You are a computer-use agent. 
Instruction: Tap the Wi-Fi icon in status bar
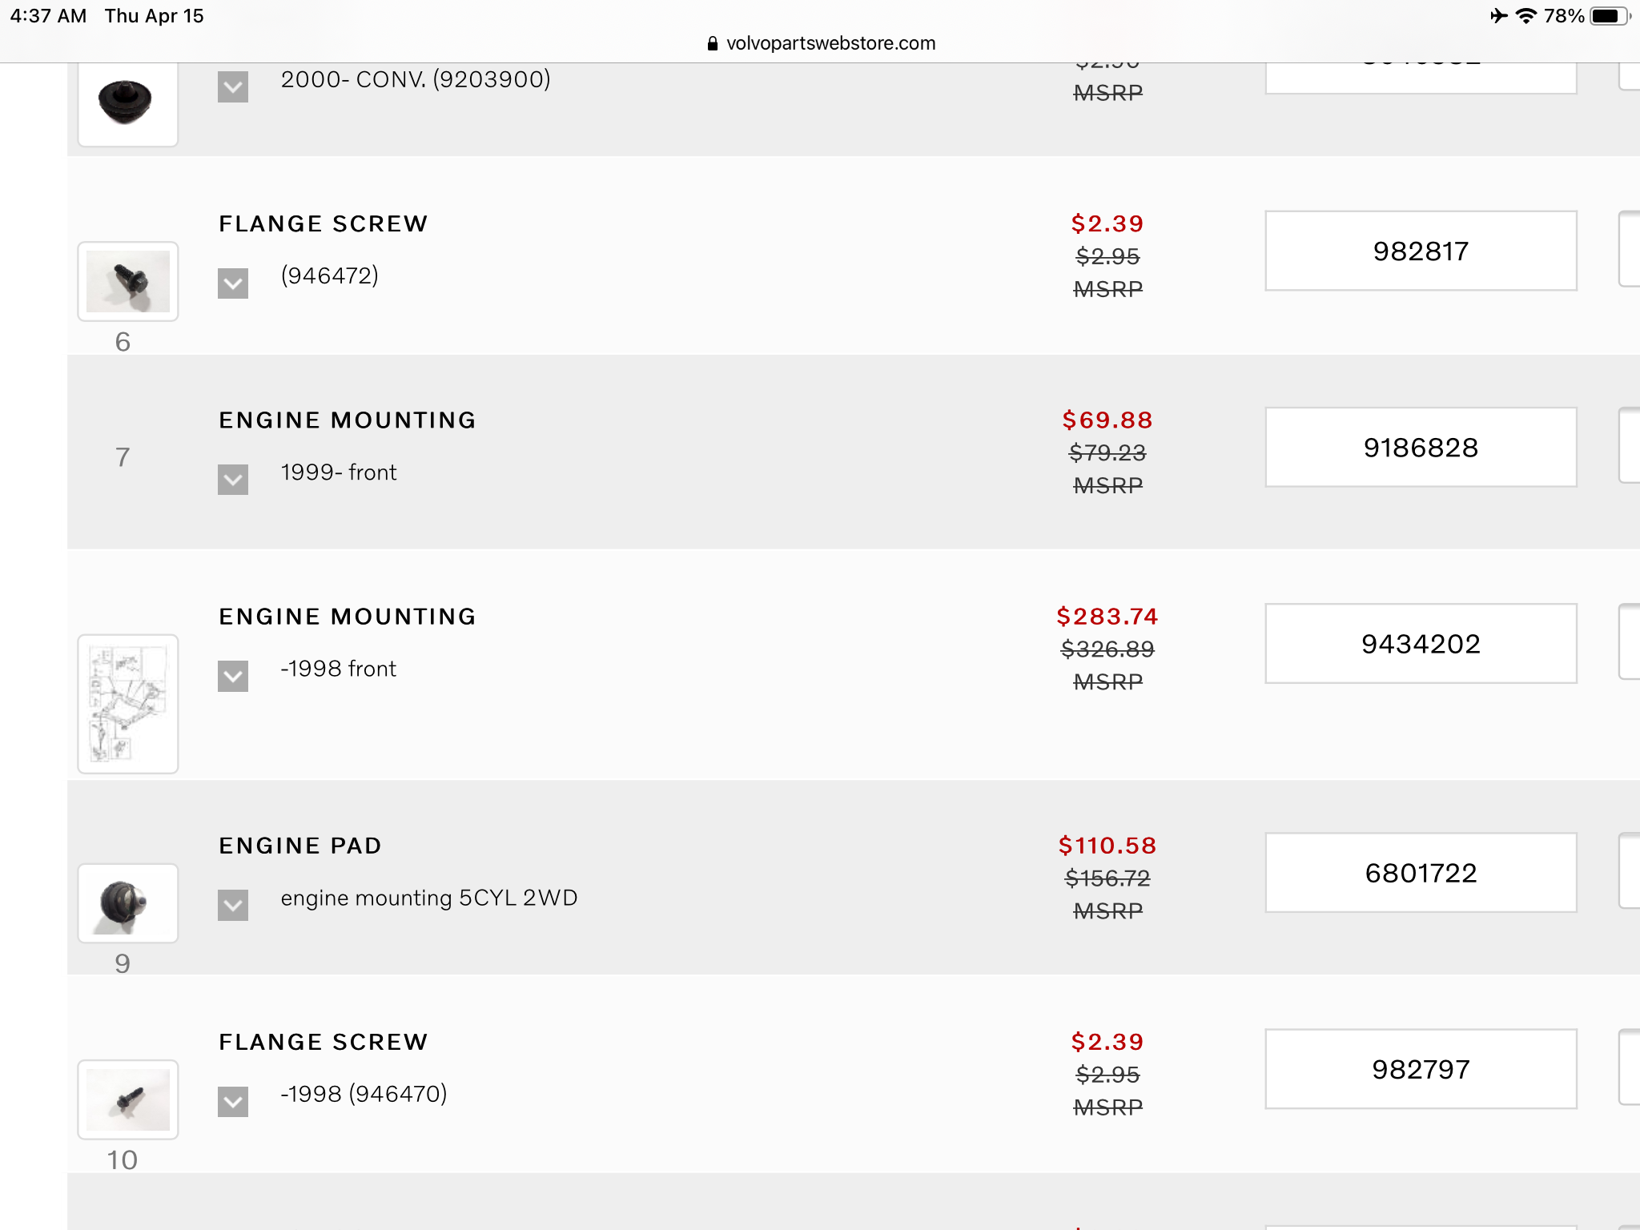(1526, 16)
